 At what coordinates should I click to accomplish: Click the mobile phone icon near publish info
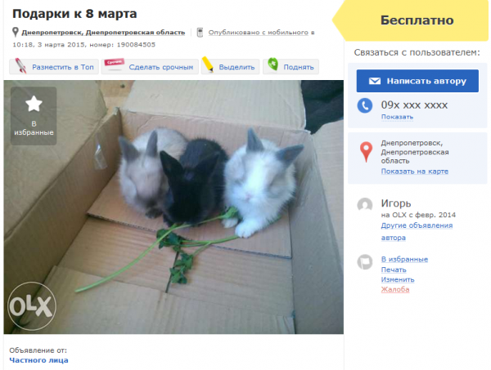200,32
